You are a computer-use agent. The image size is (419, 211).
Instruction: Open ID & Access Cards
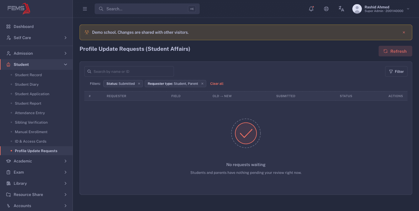pyautogui.click(x=36, y=141)
